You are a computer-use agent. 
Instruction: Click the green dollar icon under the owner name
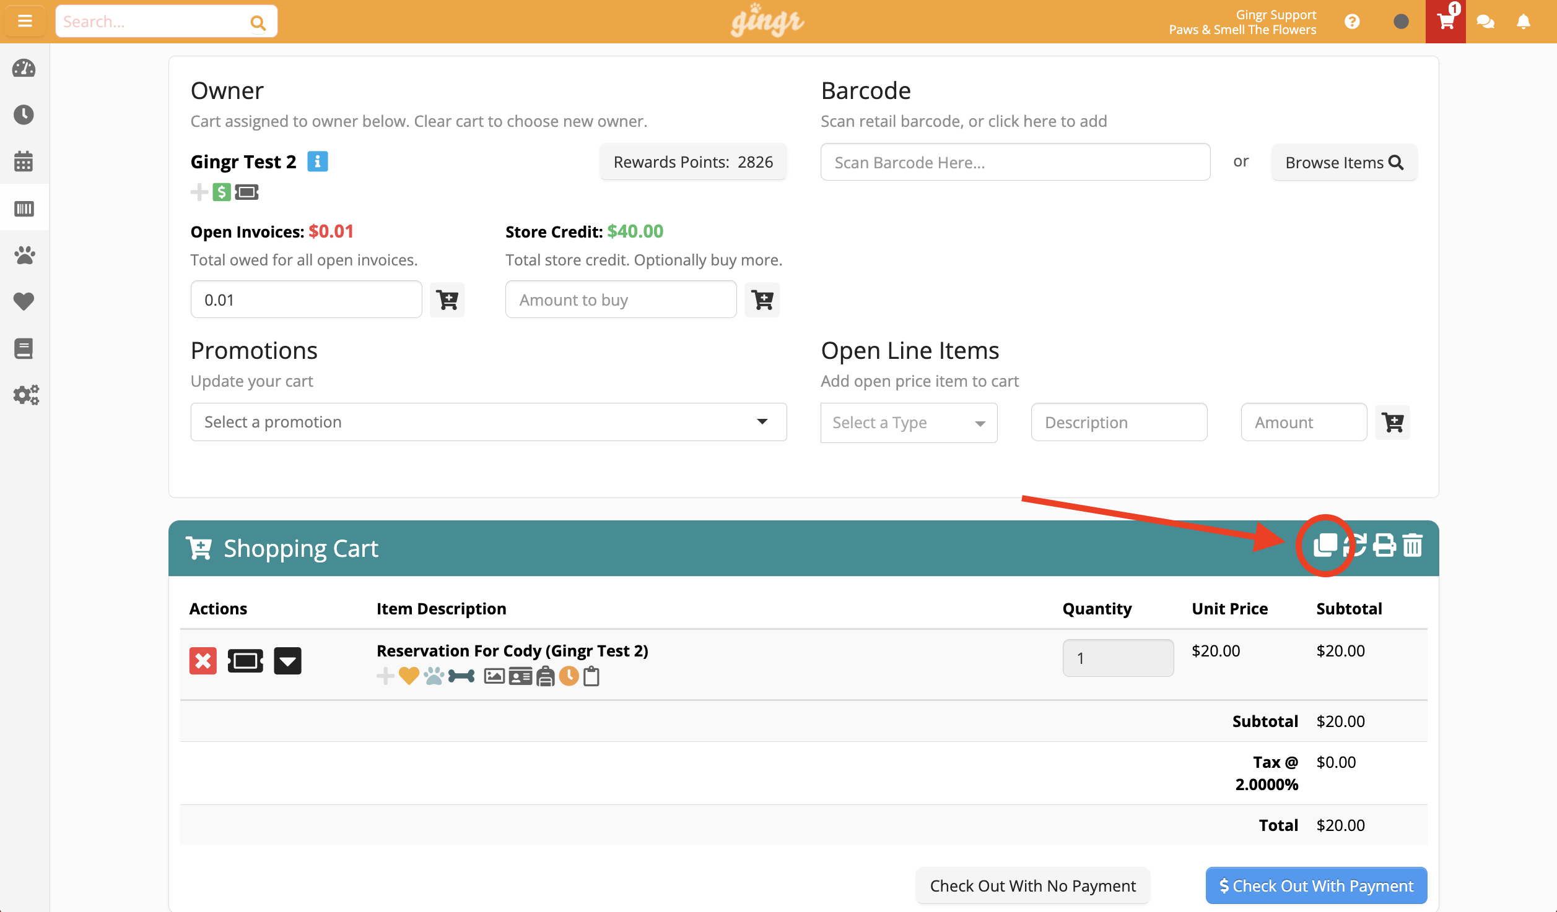tap(222, 192)
